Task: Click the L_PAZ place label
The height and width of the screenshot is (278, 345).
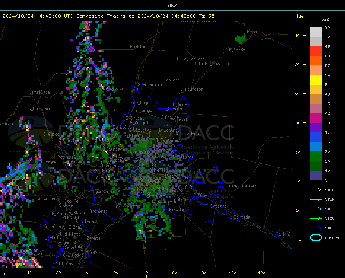Action: coord(284,234)
